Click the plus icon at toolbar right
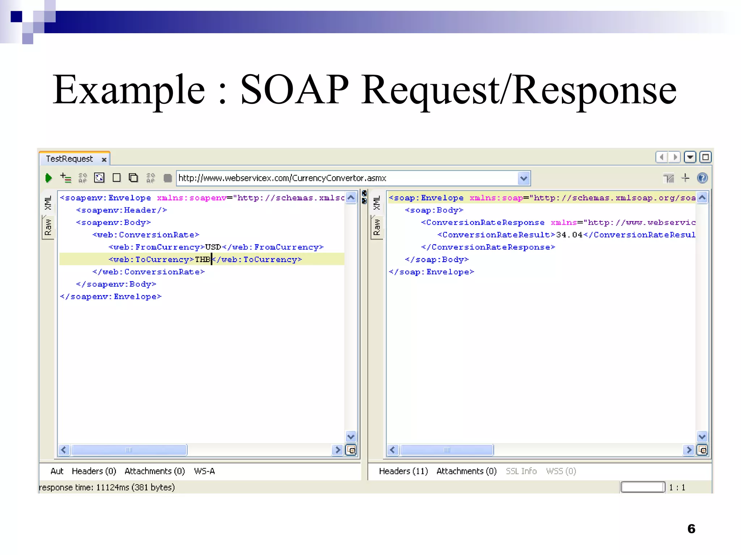 [685, 178]
